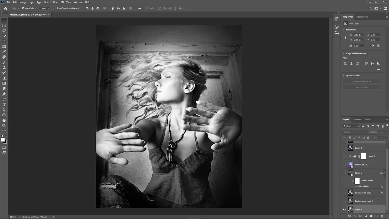Switch to the Channels tab
The width and height of the screenshot is (389, 219).
[x=357, y=119]
